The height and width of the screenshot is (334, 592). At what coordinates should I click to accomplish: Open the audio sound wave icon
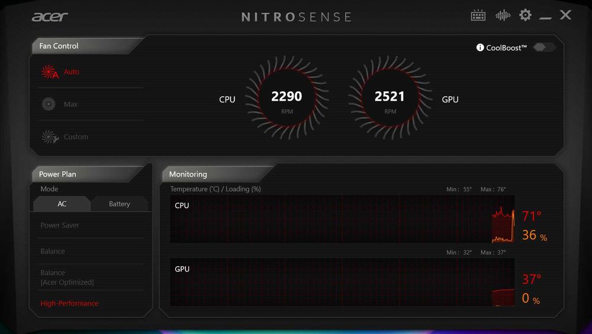click(503, 15)
